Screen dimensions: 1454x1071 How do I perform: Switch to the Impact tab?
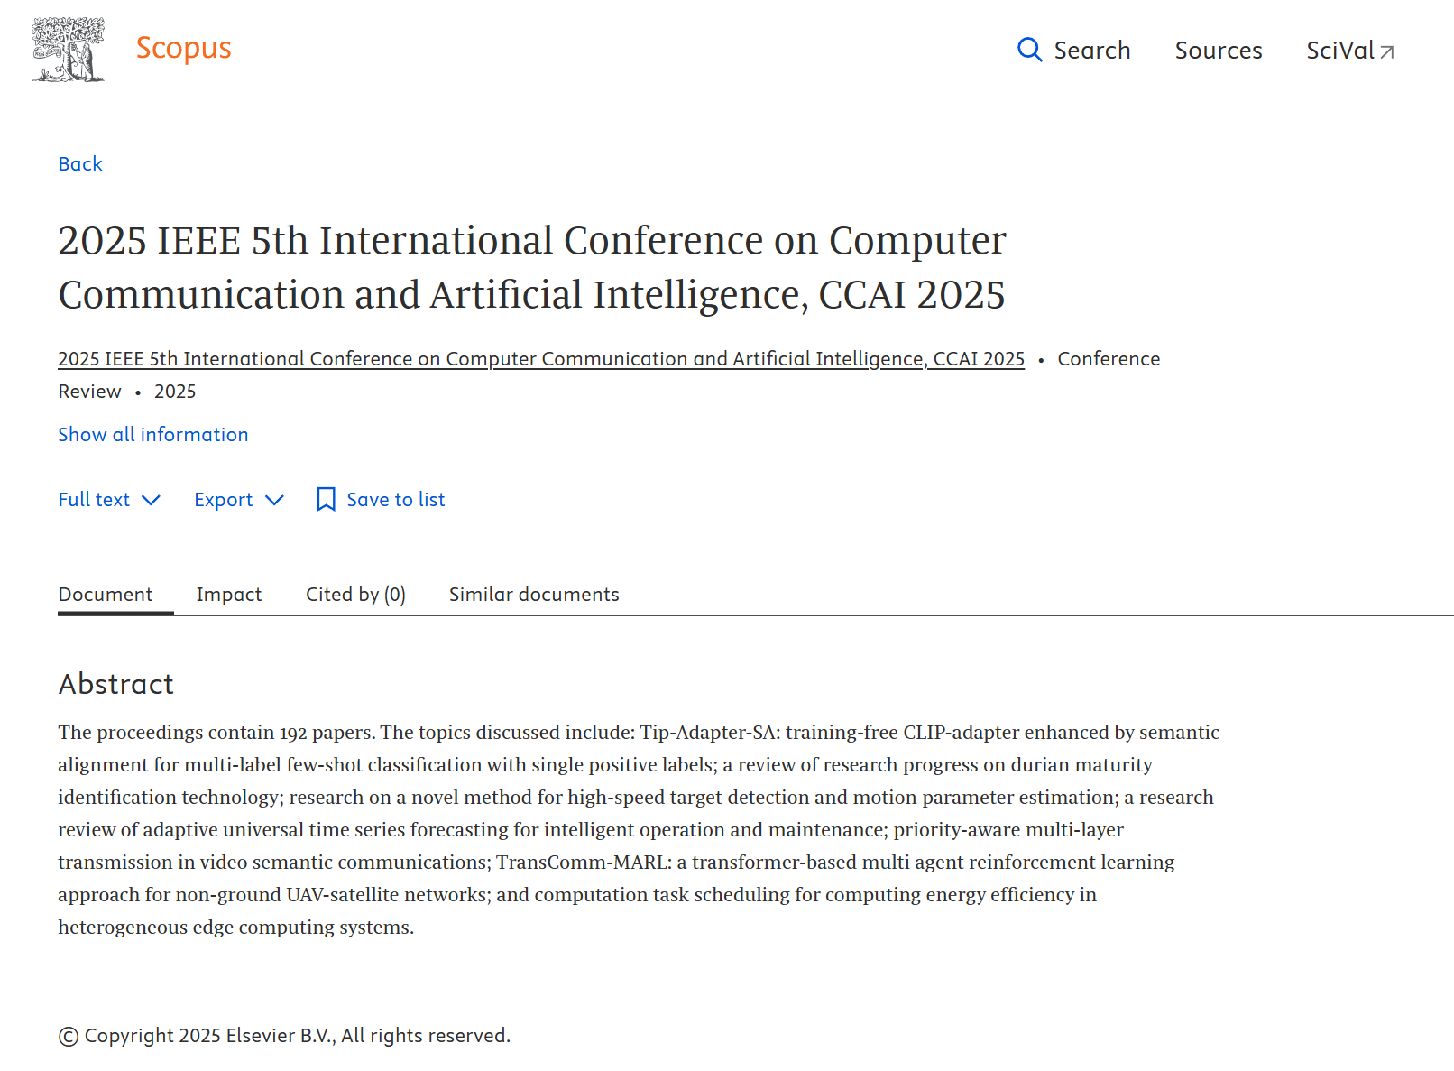pos(228,594)
